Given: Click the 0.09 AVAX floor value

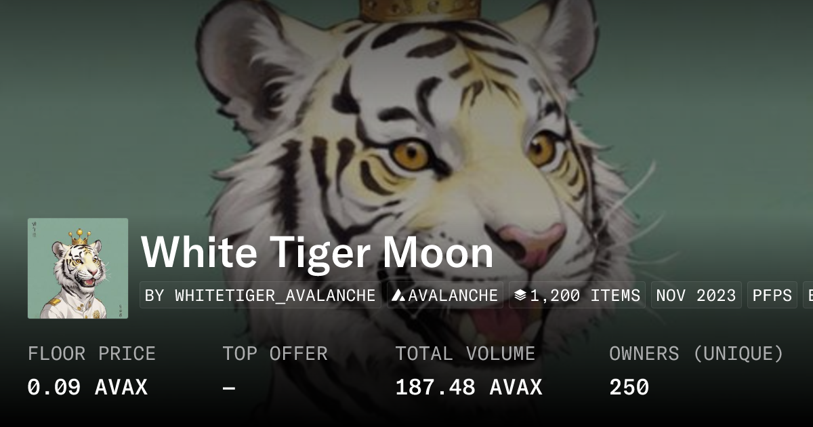Looking at the screenshot, I should coord(87,387).
